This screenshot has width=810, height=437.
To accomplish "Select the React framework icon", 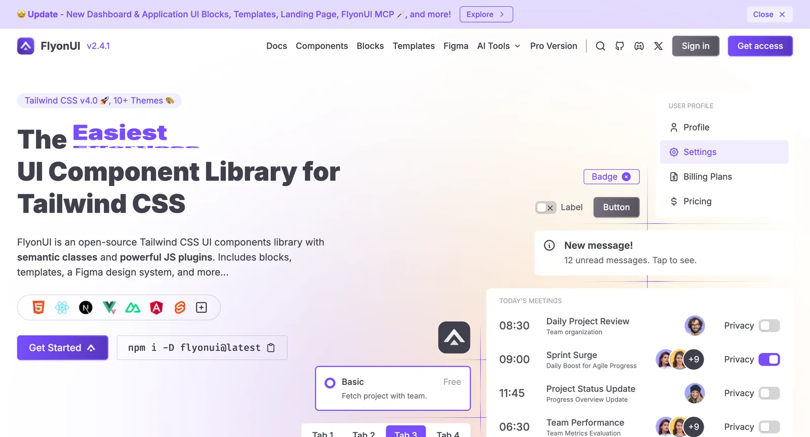I will coord(62,307).
